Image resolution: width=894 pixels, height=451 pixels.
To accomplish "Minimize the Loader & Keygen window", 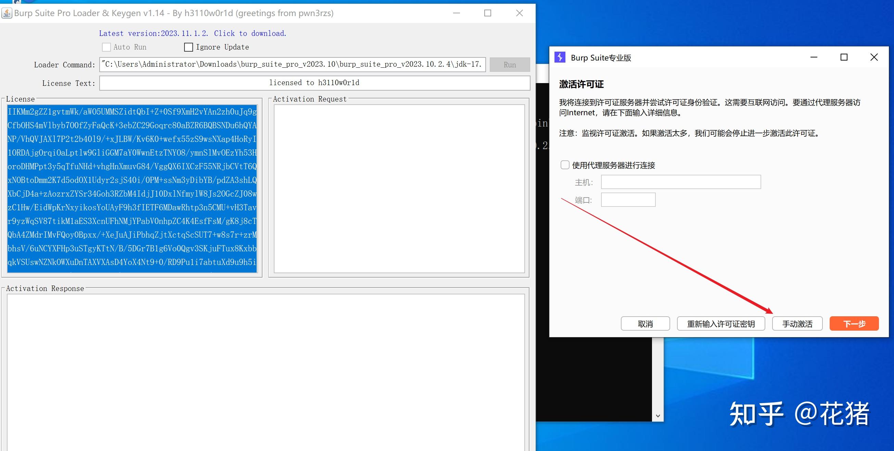I will [456, 13].
